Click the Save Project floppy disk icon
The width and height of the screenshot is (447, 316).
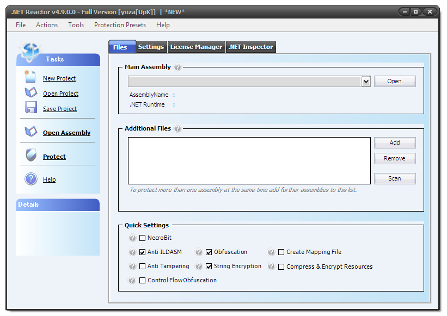point(31,107)
